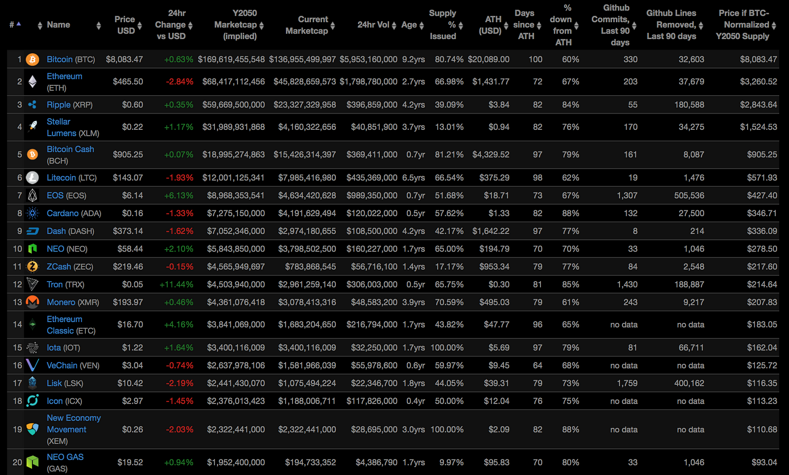The height and width of the screenshot is (475, 789).
Task: Open the Bitcoin link
Action: 60,59
